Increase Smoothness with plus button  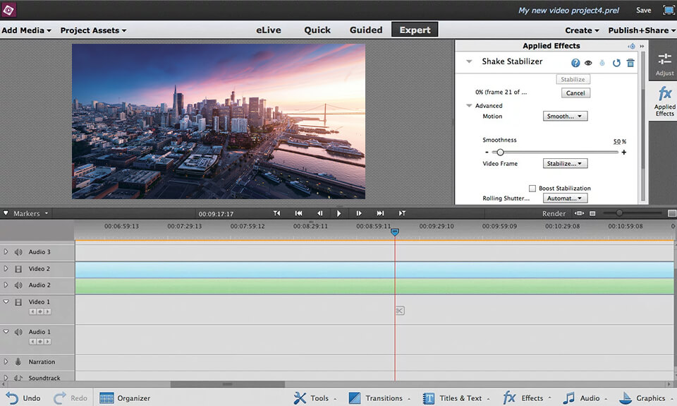pos(624,153)
